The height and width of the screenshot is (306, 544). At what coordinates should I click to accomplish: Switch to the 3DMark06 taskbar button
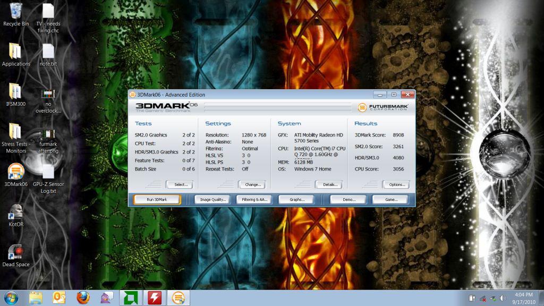[178, 297]
